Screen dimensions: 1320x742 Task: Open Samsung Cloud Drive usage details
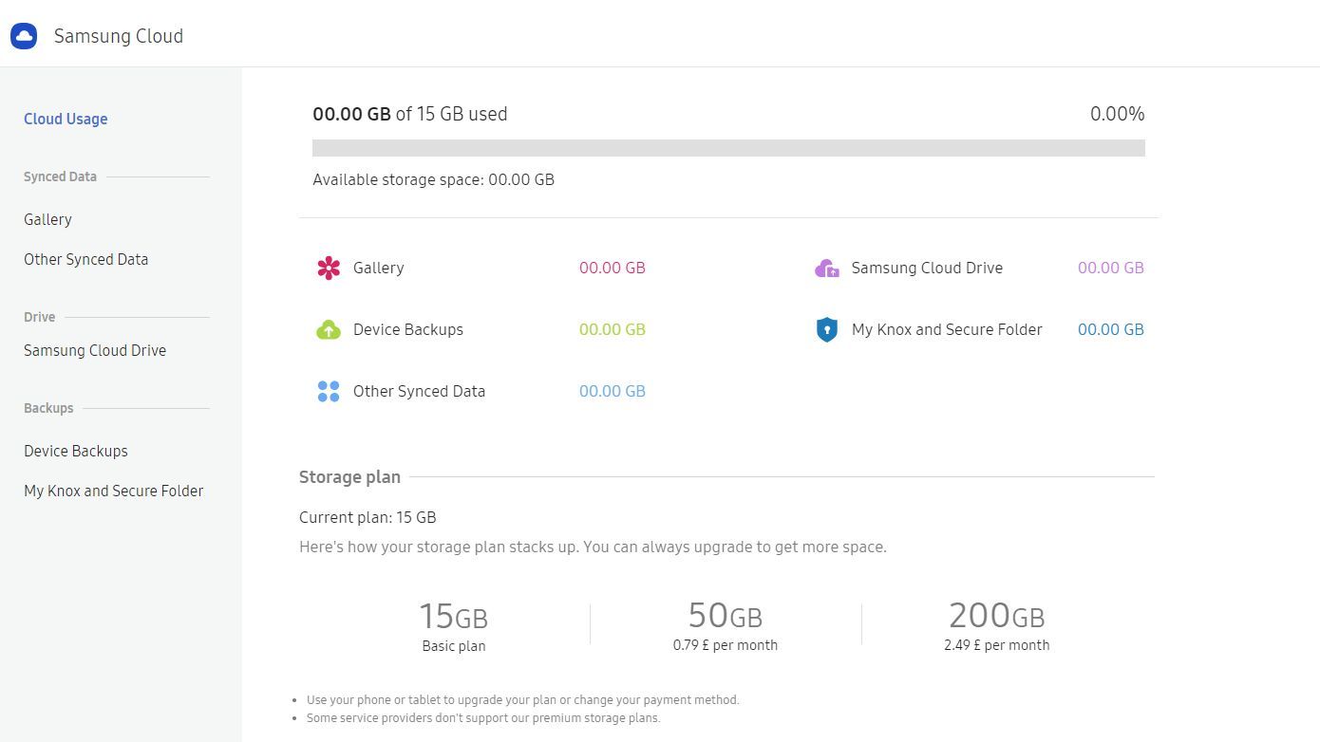(1110, 268)
